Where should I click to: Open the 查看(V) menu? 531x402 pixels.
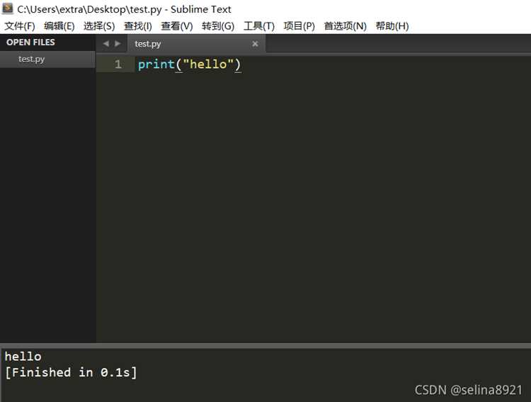click(177, 26)
